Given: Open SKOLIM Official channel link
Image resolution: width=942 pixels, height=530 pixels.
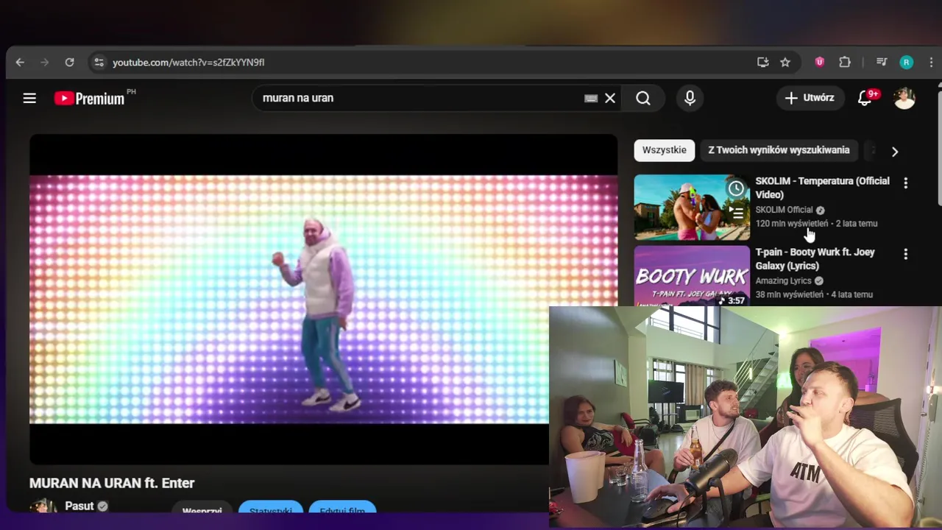Looking at the screenshot, I should (x=784, y=210).
